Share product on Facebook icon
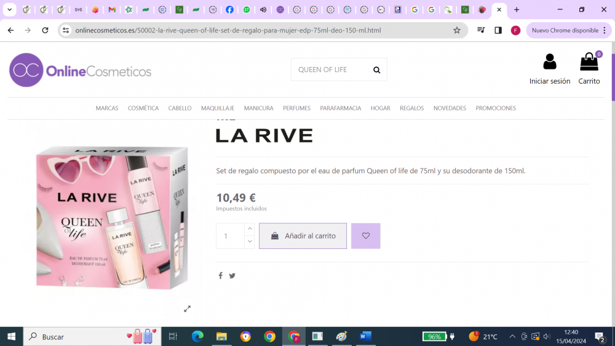The width and height of the screenshot is (615, 346). [x=220, y=276]
